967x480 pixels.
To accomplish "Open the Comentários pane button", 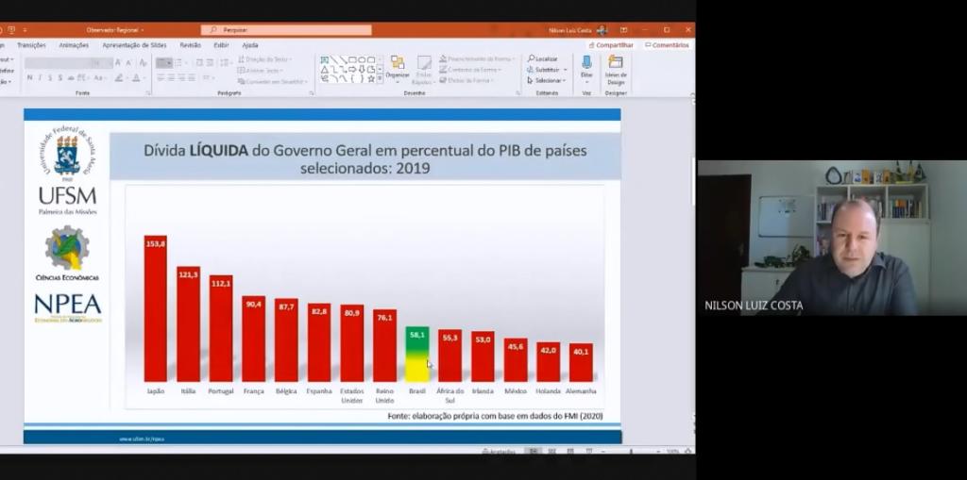I will pyautogui.click(x=667, y=45).
